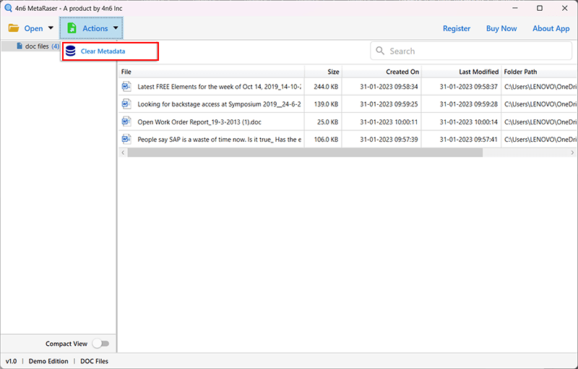
Task: Click folder path cell of Open Work Order row
Action: pos(540,122)
